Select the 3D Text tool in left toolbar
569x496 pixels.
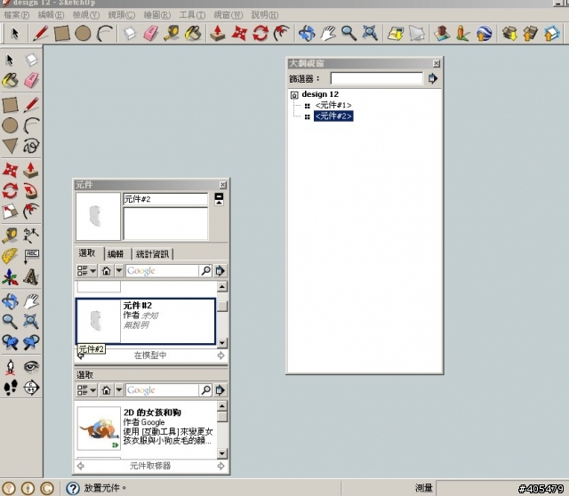point(31,277)
